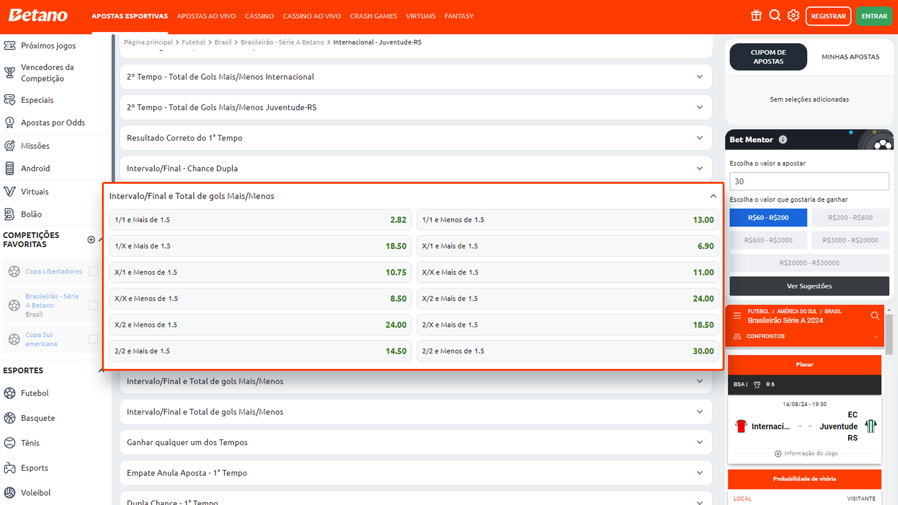
Task: Click the Betano logo
Action: click(x=38, y=15)
